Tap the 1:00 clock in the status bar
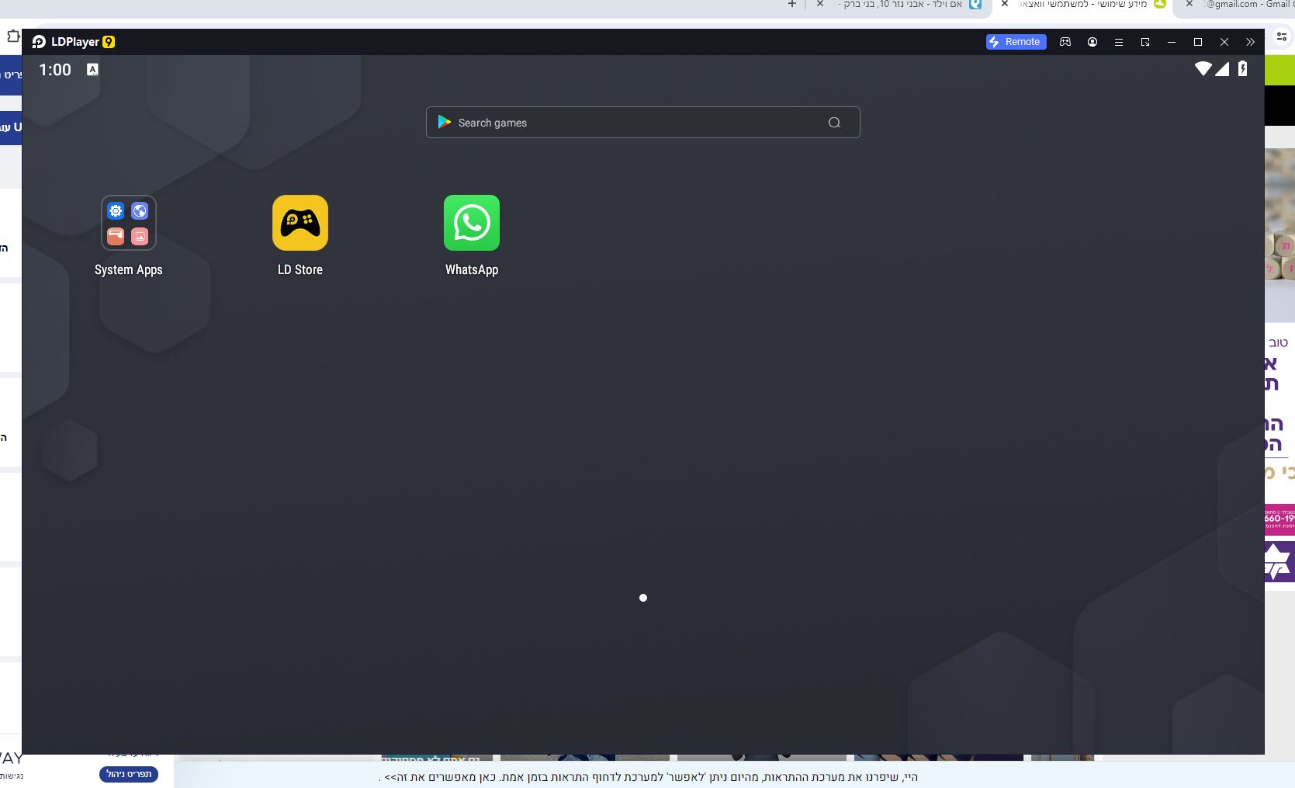 point(55,70)
